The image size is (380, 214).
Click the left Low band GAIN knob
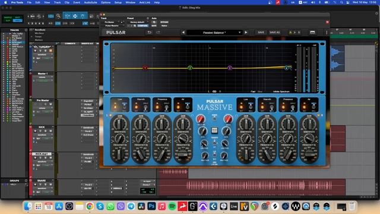[x=120, y=124]
